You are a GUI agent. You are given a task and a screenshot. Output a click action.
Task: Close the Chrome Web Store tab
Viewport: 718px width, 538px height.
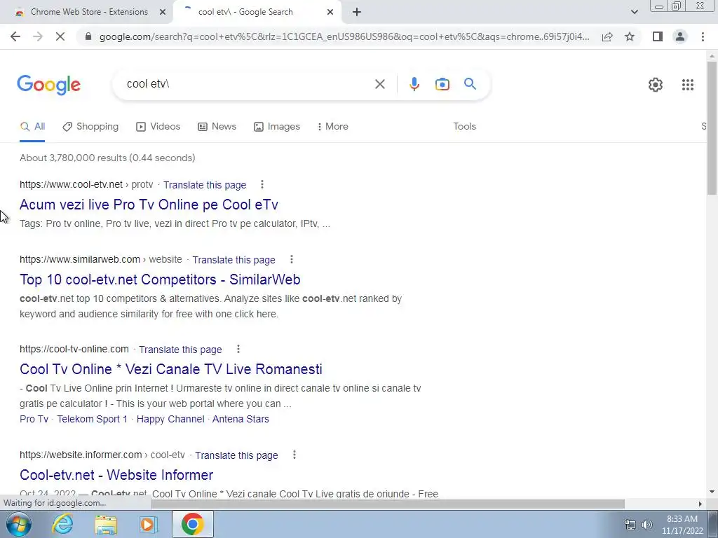pos(163,13)
